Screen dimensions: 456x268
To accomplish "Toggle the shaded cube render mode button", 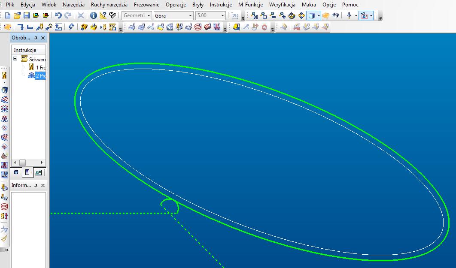I will [x=311, y=16].
